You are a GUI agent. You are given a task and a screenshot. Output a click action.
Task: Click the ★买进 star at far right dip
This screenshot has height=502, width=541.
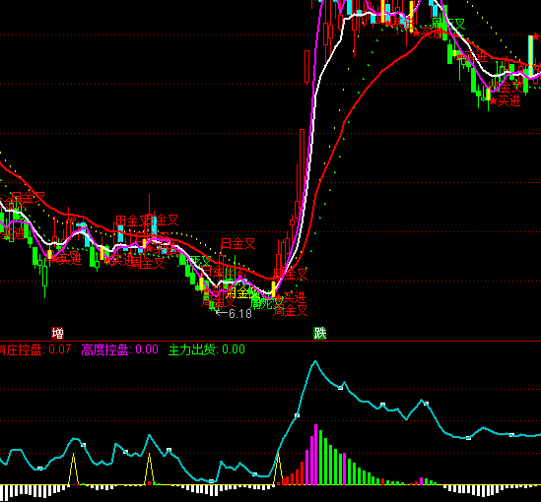pos(506,101)
